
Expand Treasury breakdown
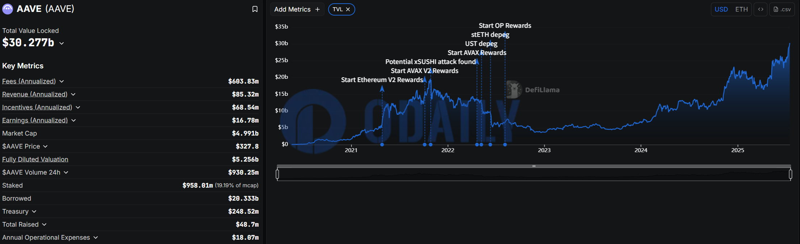pyautogui.click(x=34, y=211)
